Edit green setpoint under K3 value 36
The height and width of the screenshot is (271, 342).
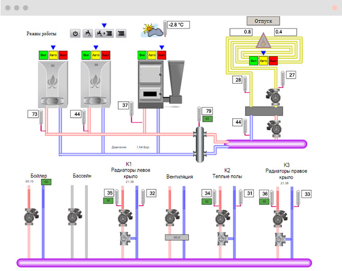click(x=264, y=202)
